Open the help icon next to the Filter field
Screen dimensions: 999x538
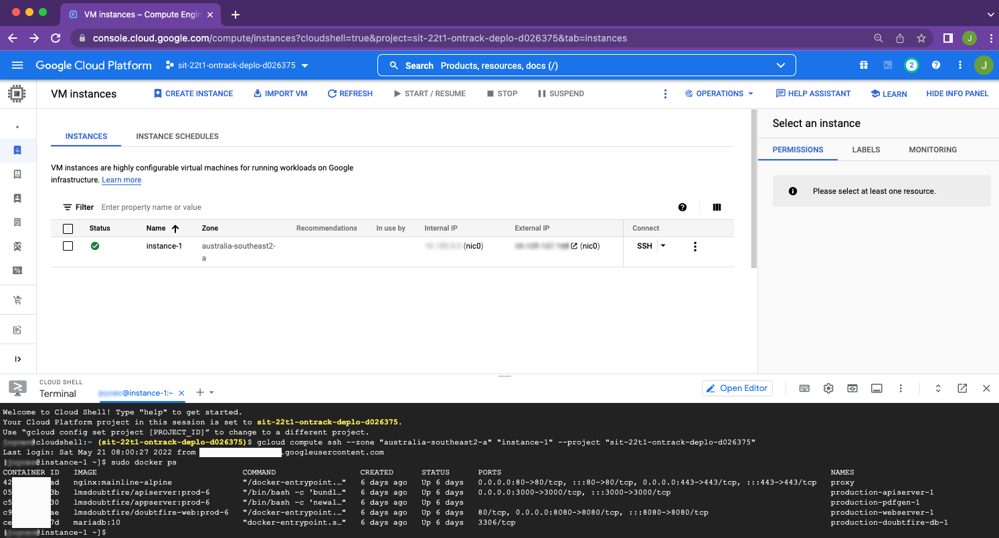click(x=682, y=207)
